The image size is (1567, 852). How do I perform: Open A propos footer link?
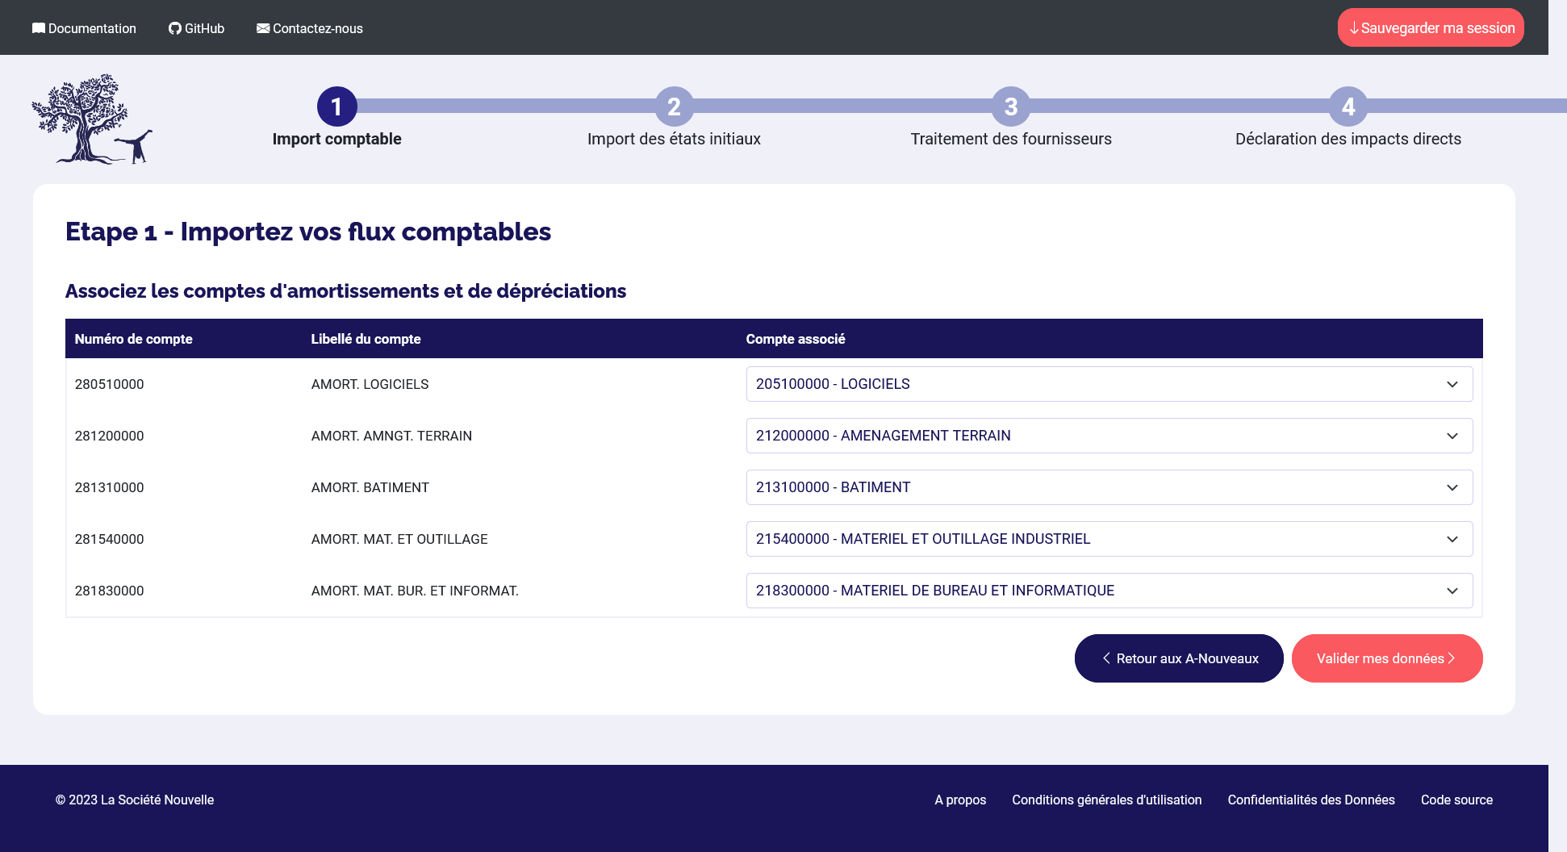[960, 800]
